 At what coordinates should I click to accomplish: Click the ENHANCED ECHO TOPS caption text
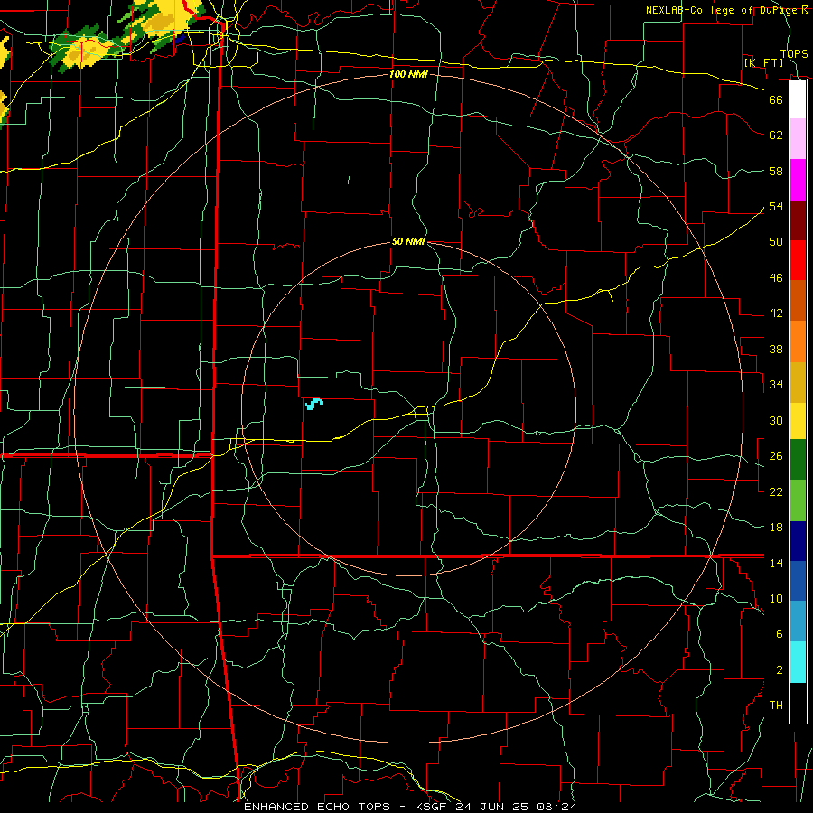[317, 807]
